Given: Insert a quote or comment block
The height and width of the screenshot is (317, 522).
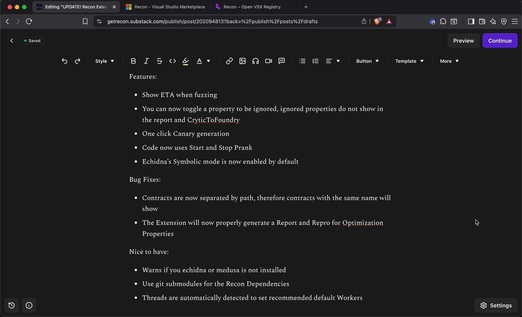Looking at the screenshot, I should point(282,61).
